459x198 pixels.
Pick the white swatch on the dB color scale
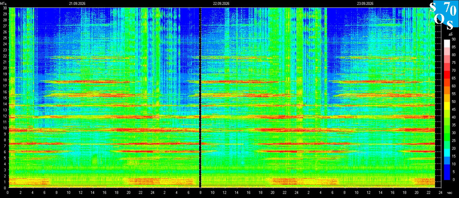pos(447,43)
